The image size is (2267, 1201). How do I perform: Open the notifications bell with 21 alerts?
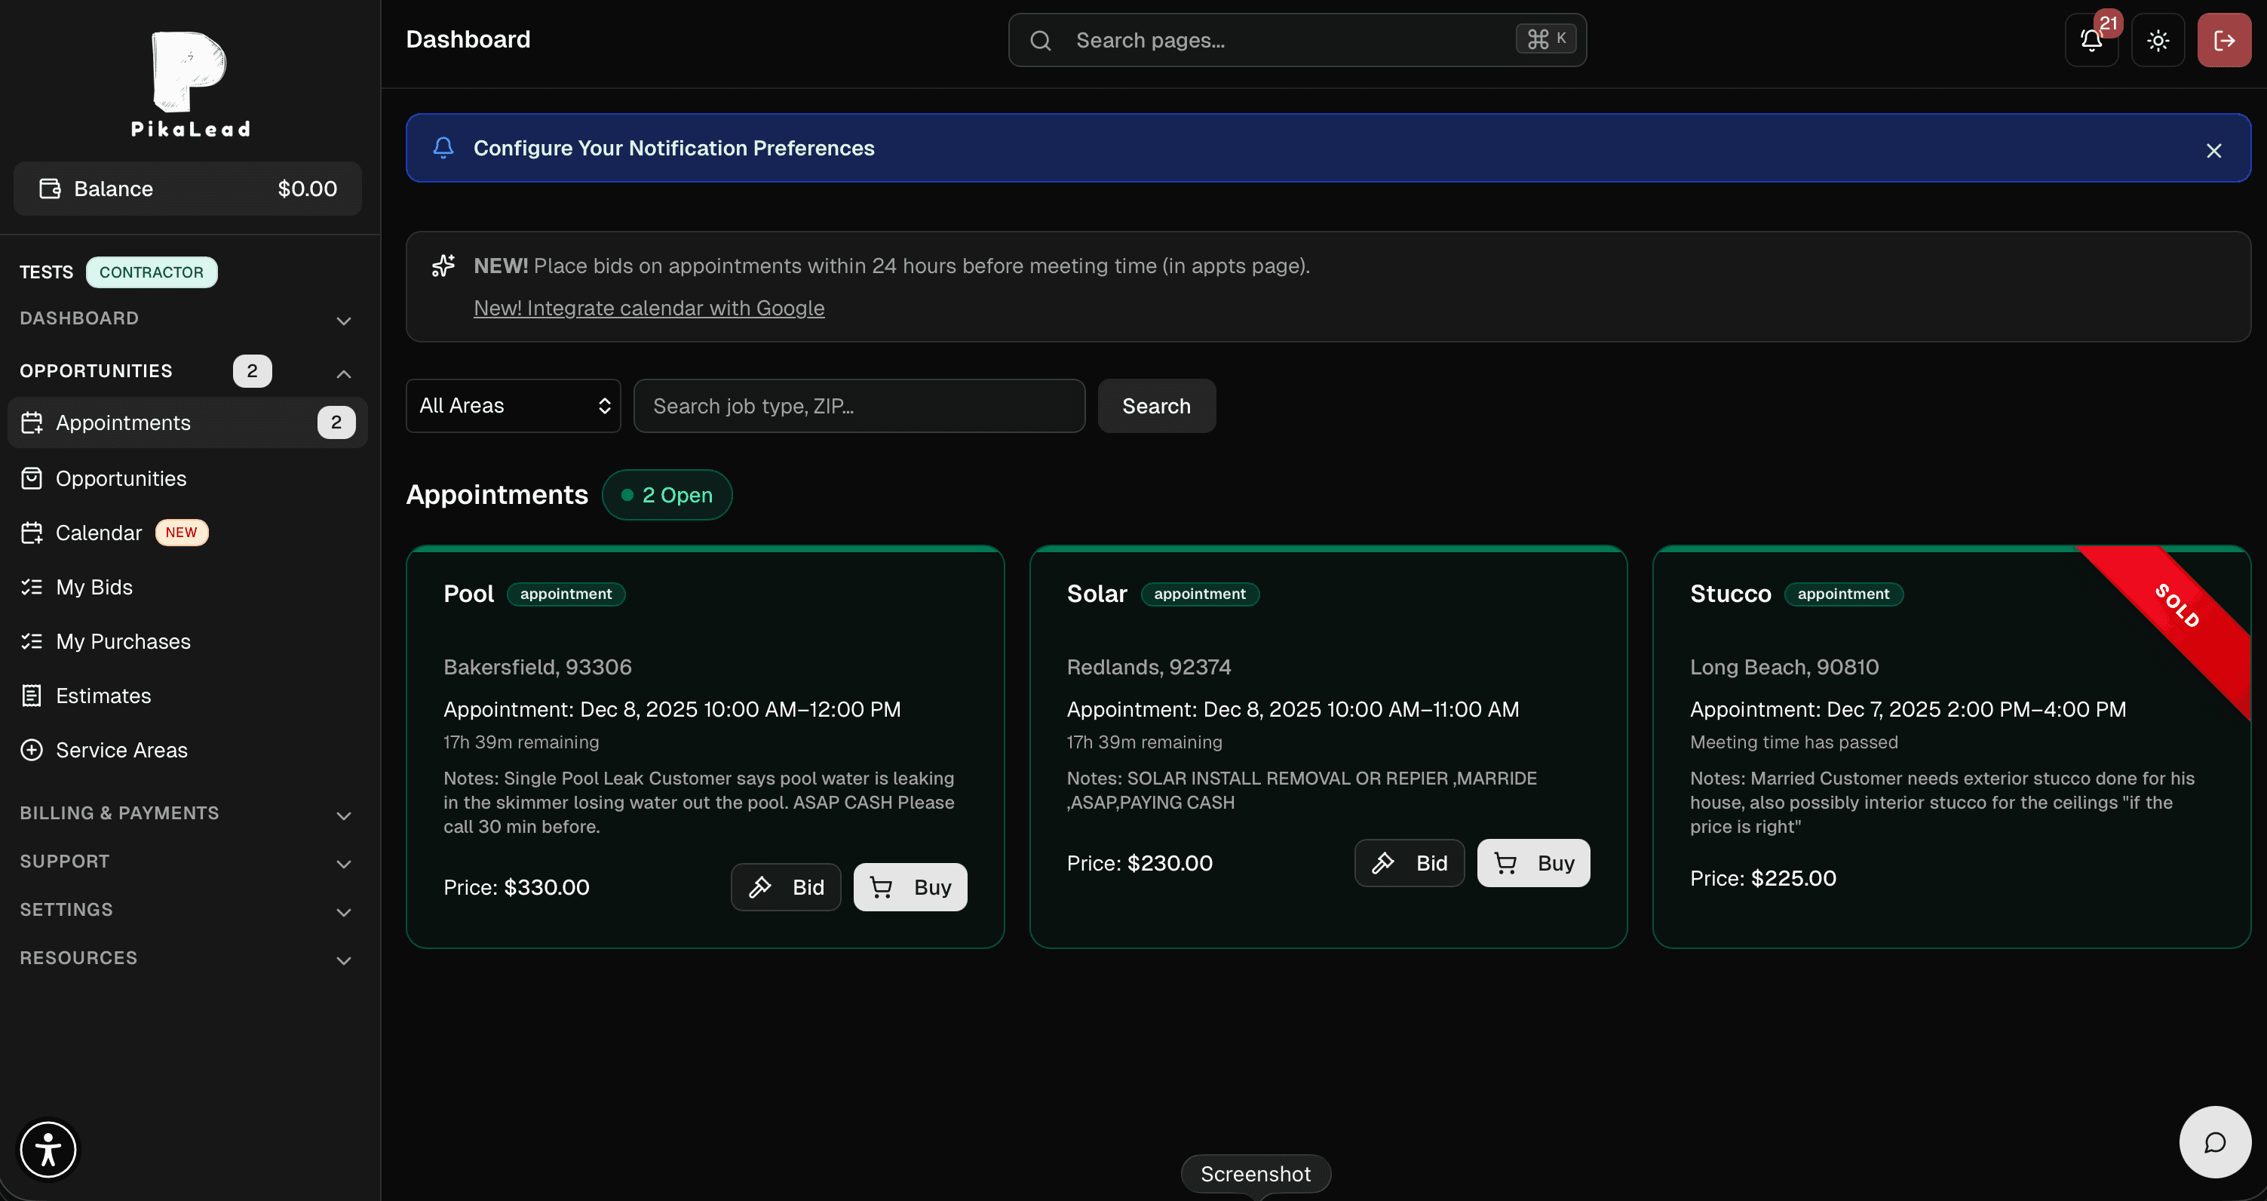pyautogui.click(x=2091, y=41)
